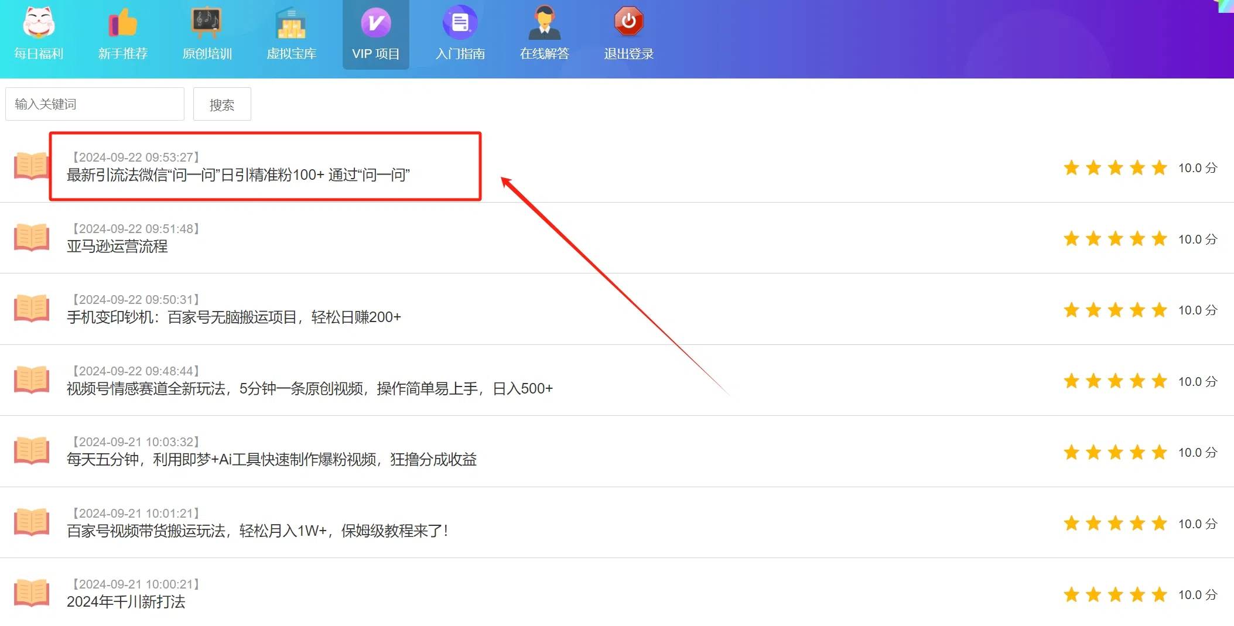Image resolution: width=1234 pixels, height=626 pixels.
Task: Click 10.0 分 score on 亚马逊运营流程 row
Action: pos(1198,239)
